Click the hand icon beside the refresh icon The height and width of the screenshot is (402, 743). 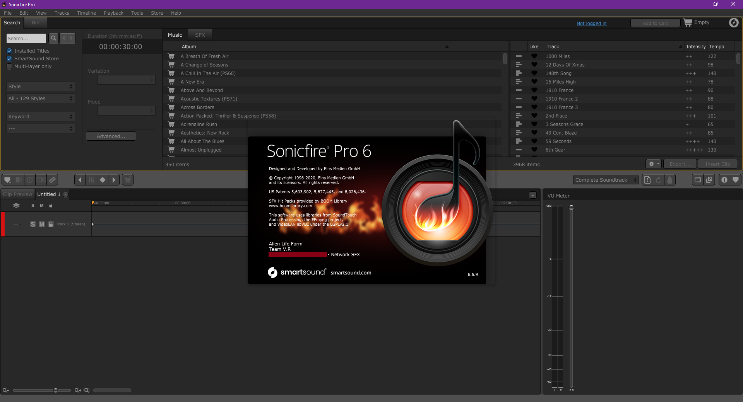[x=670, y=180]
